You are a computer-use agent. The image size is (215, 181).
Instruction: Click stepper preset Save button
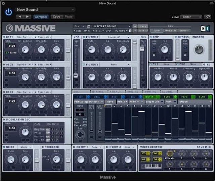pos(110,102)
